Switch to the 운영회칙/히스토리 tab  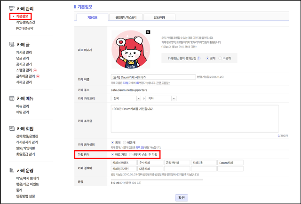tap(126, 17)
